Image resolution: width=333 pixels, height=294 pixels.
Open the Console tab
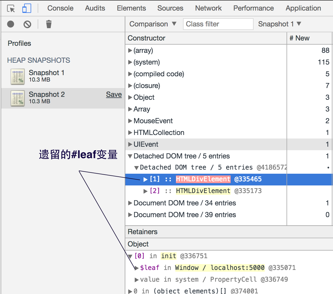pyautogui.click(x=60, y=8)
